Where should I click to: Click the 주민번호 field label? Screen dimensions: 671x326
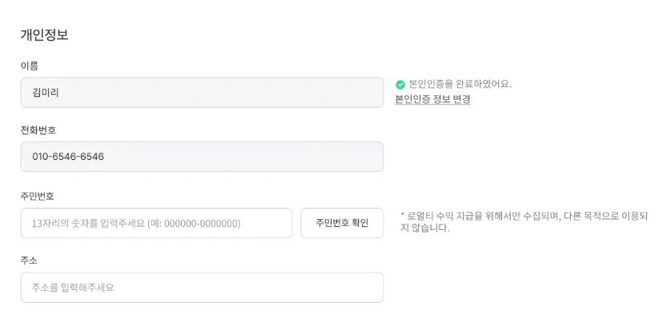pyautogui.click(x=38, y=196)
